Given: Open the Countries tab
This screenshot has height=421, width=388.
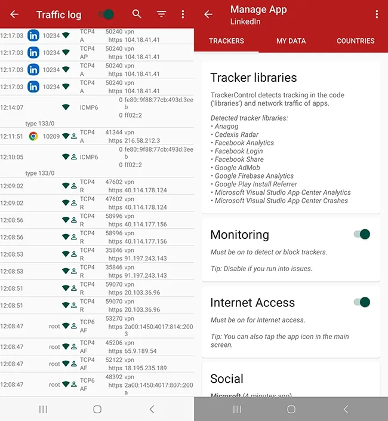Looking at the screenshot, I should click(x=355, y=41).
